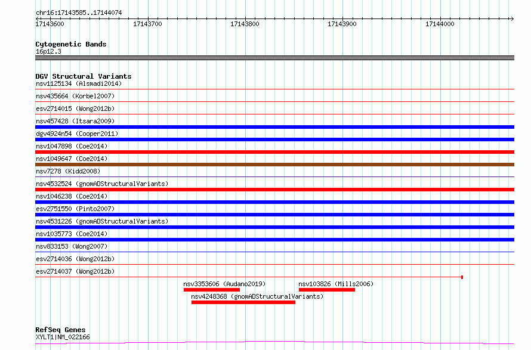Click the blue bar of esv2751550 (Pinto2007)

(274, 215)
